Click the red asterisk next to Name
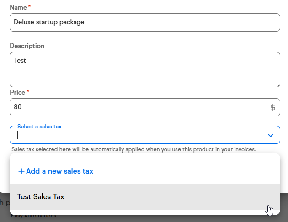This screenshot has height=222, width=288. pos(29,7)
